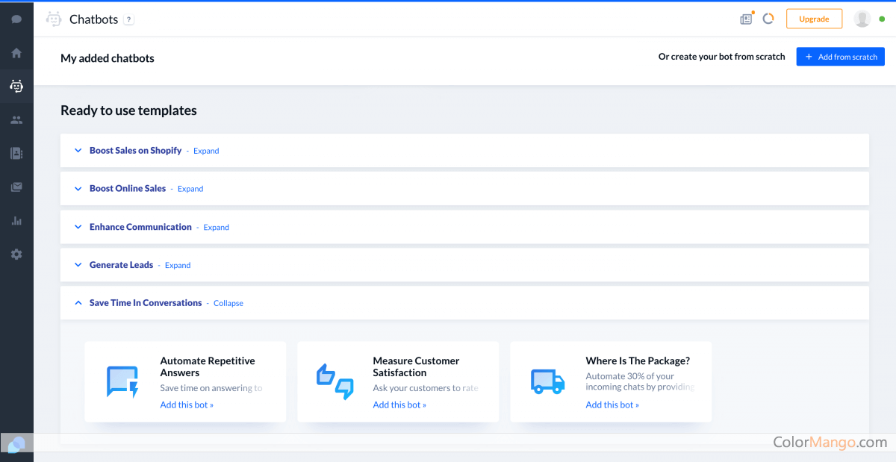This screenshot has height=462, width=896.
Task: Open the analytics bar chart icon
Action: pos(16,221)
